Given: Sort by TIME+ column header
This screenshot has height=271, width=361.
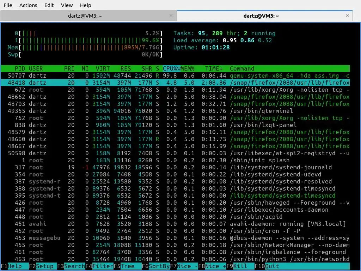Looking at the screenshot, I should [214, 68].
